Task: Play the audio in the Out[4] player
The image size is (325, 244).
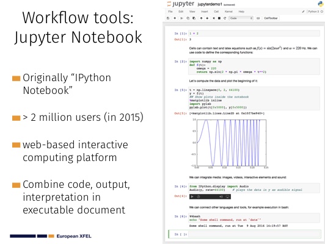Action: pos(192,196)
